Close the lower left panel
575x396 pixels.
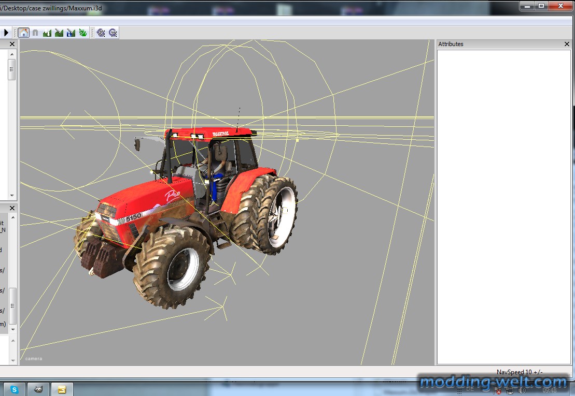(12, 208)
